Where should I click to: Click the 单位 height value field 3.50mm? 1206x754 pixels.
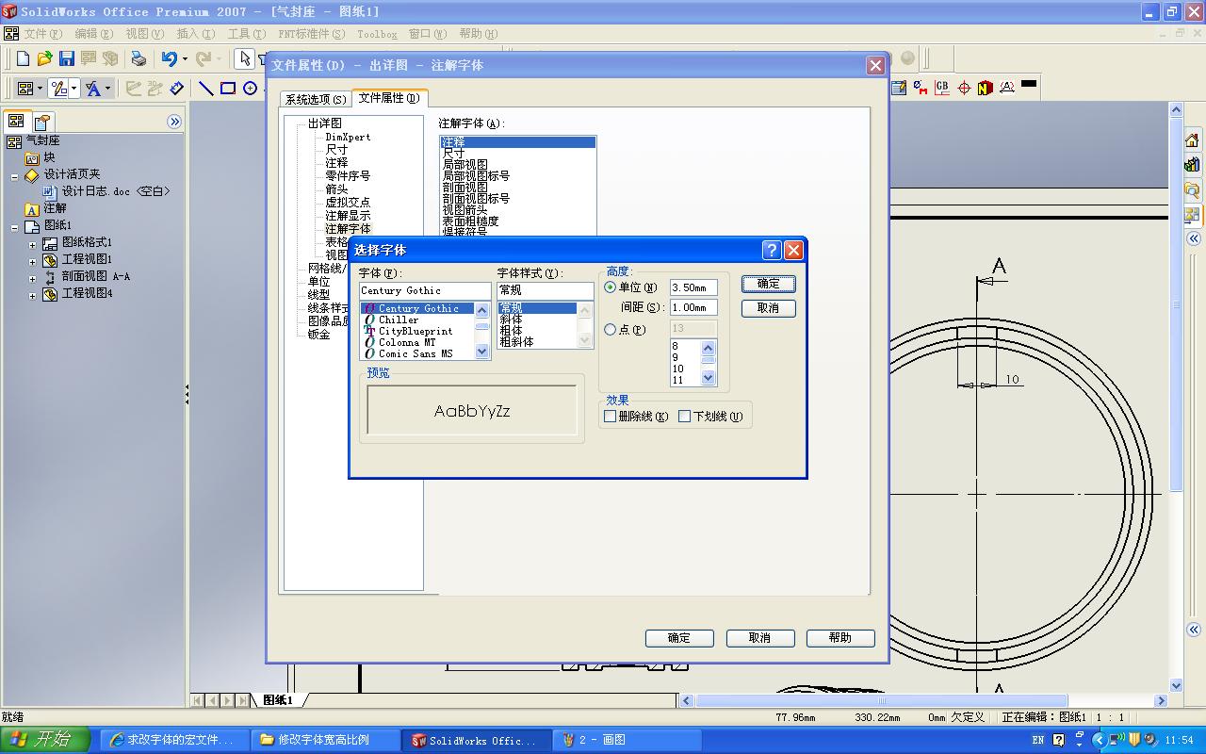pos(693,287)
